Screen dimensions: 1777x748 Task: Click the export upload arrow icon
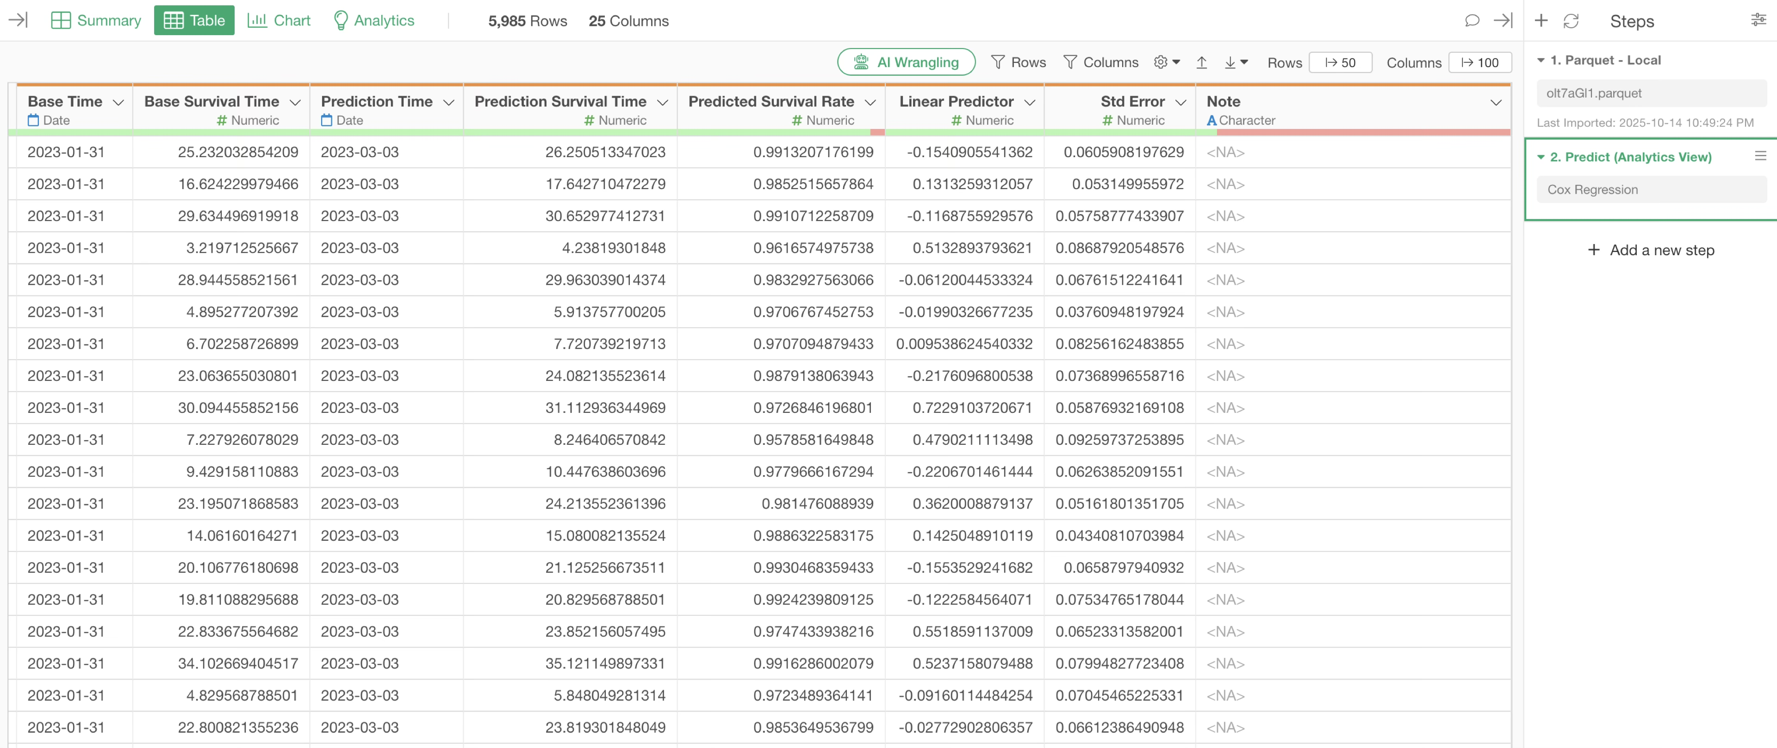[x=1201, y=62]
